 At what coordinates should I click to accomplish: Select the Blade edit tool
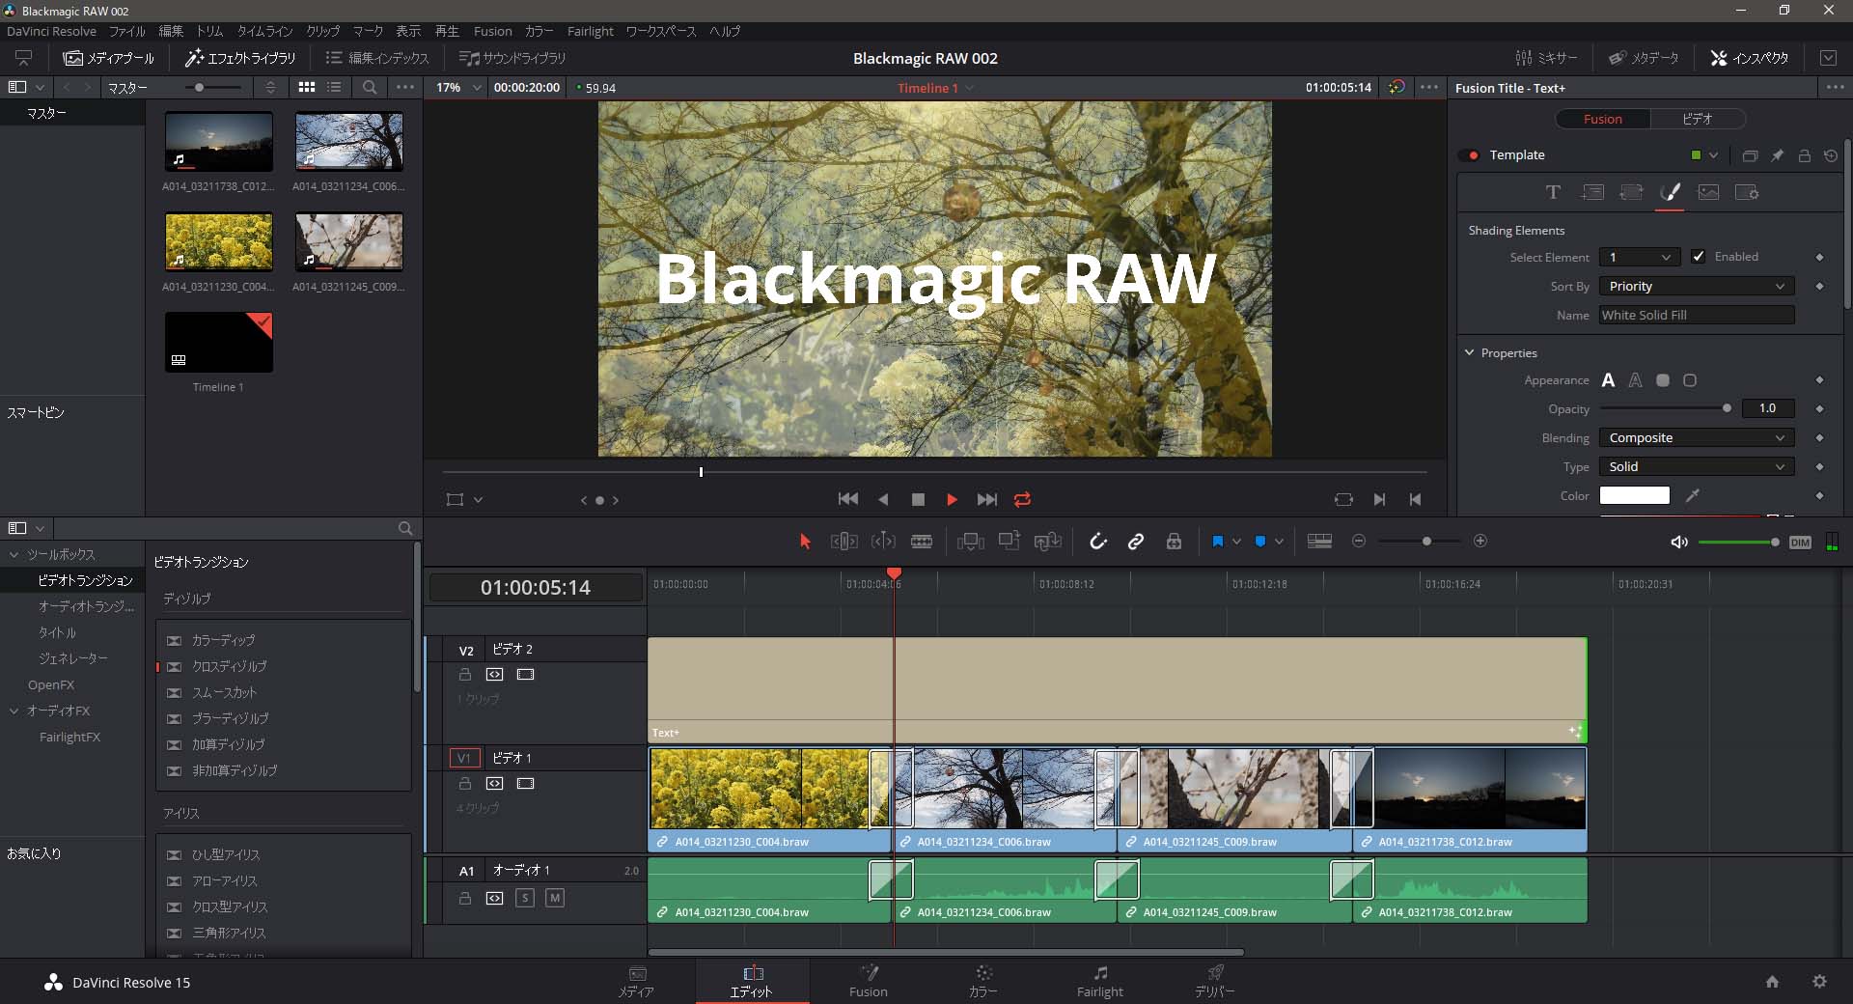(x=922, y=542)
